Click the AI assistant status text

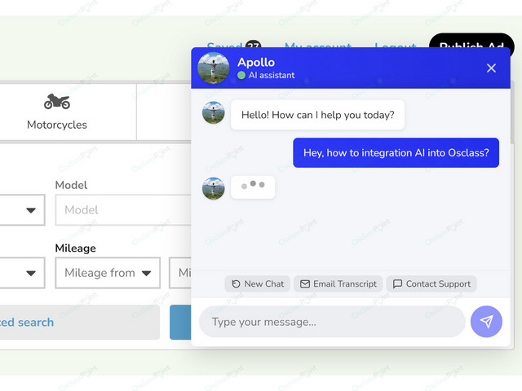272,76
